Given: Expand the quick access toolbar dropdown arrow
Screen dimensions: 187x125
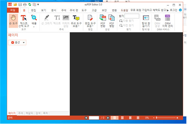Looking at the screenshot, I should click(38, 5).
